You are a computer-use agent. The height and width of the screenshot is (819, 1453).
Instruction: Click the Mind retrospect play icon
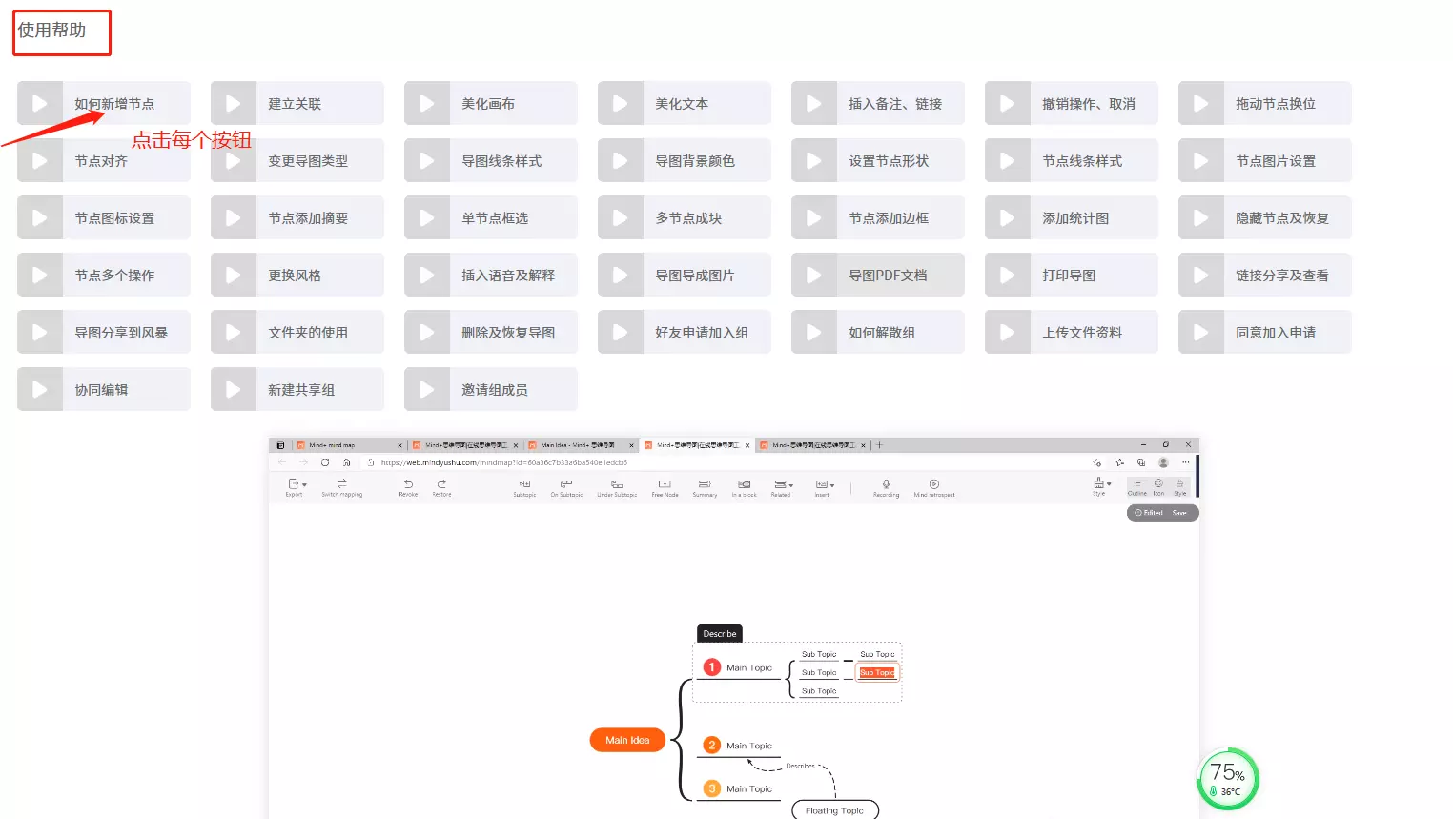[x=933, y=484]
